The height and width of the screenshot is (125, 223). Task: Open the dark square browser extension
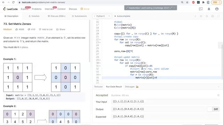(198, 2)
